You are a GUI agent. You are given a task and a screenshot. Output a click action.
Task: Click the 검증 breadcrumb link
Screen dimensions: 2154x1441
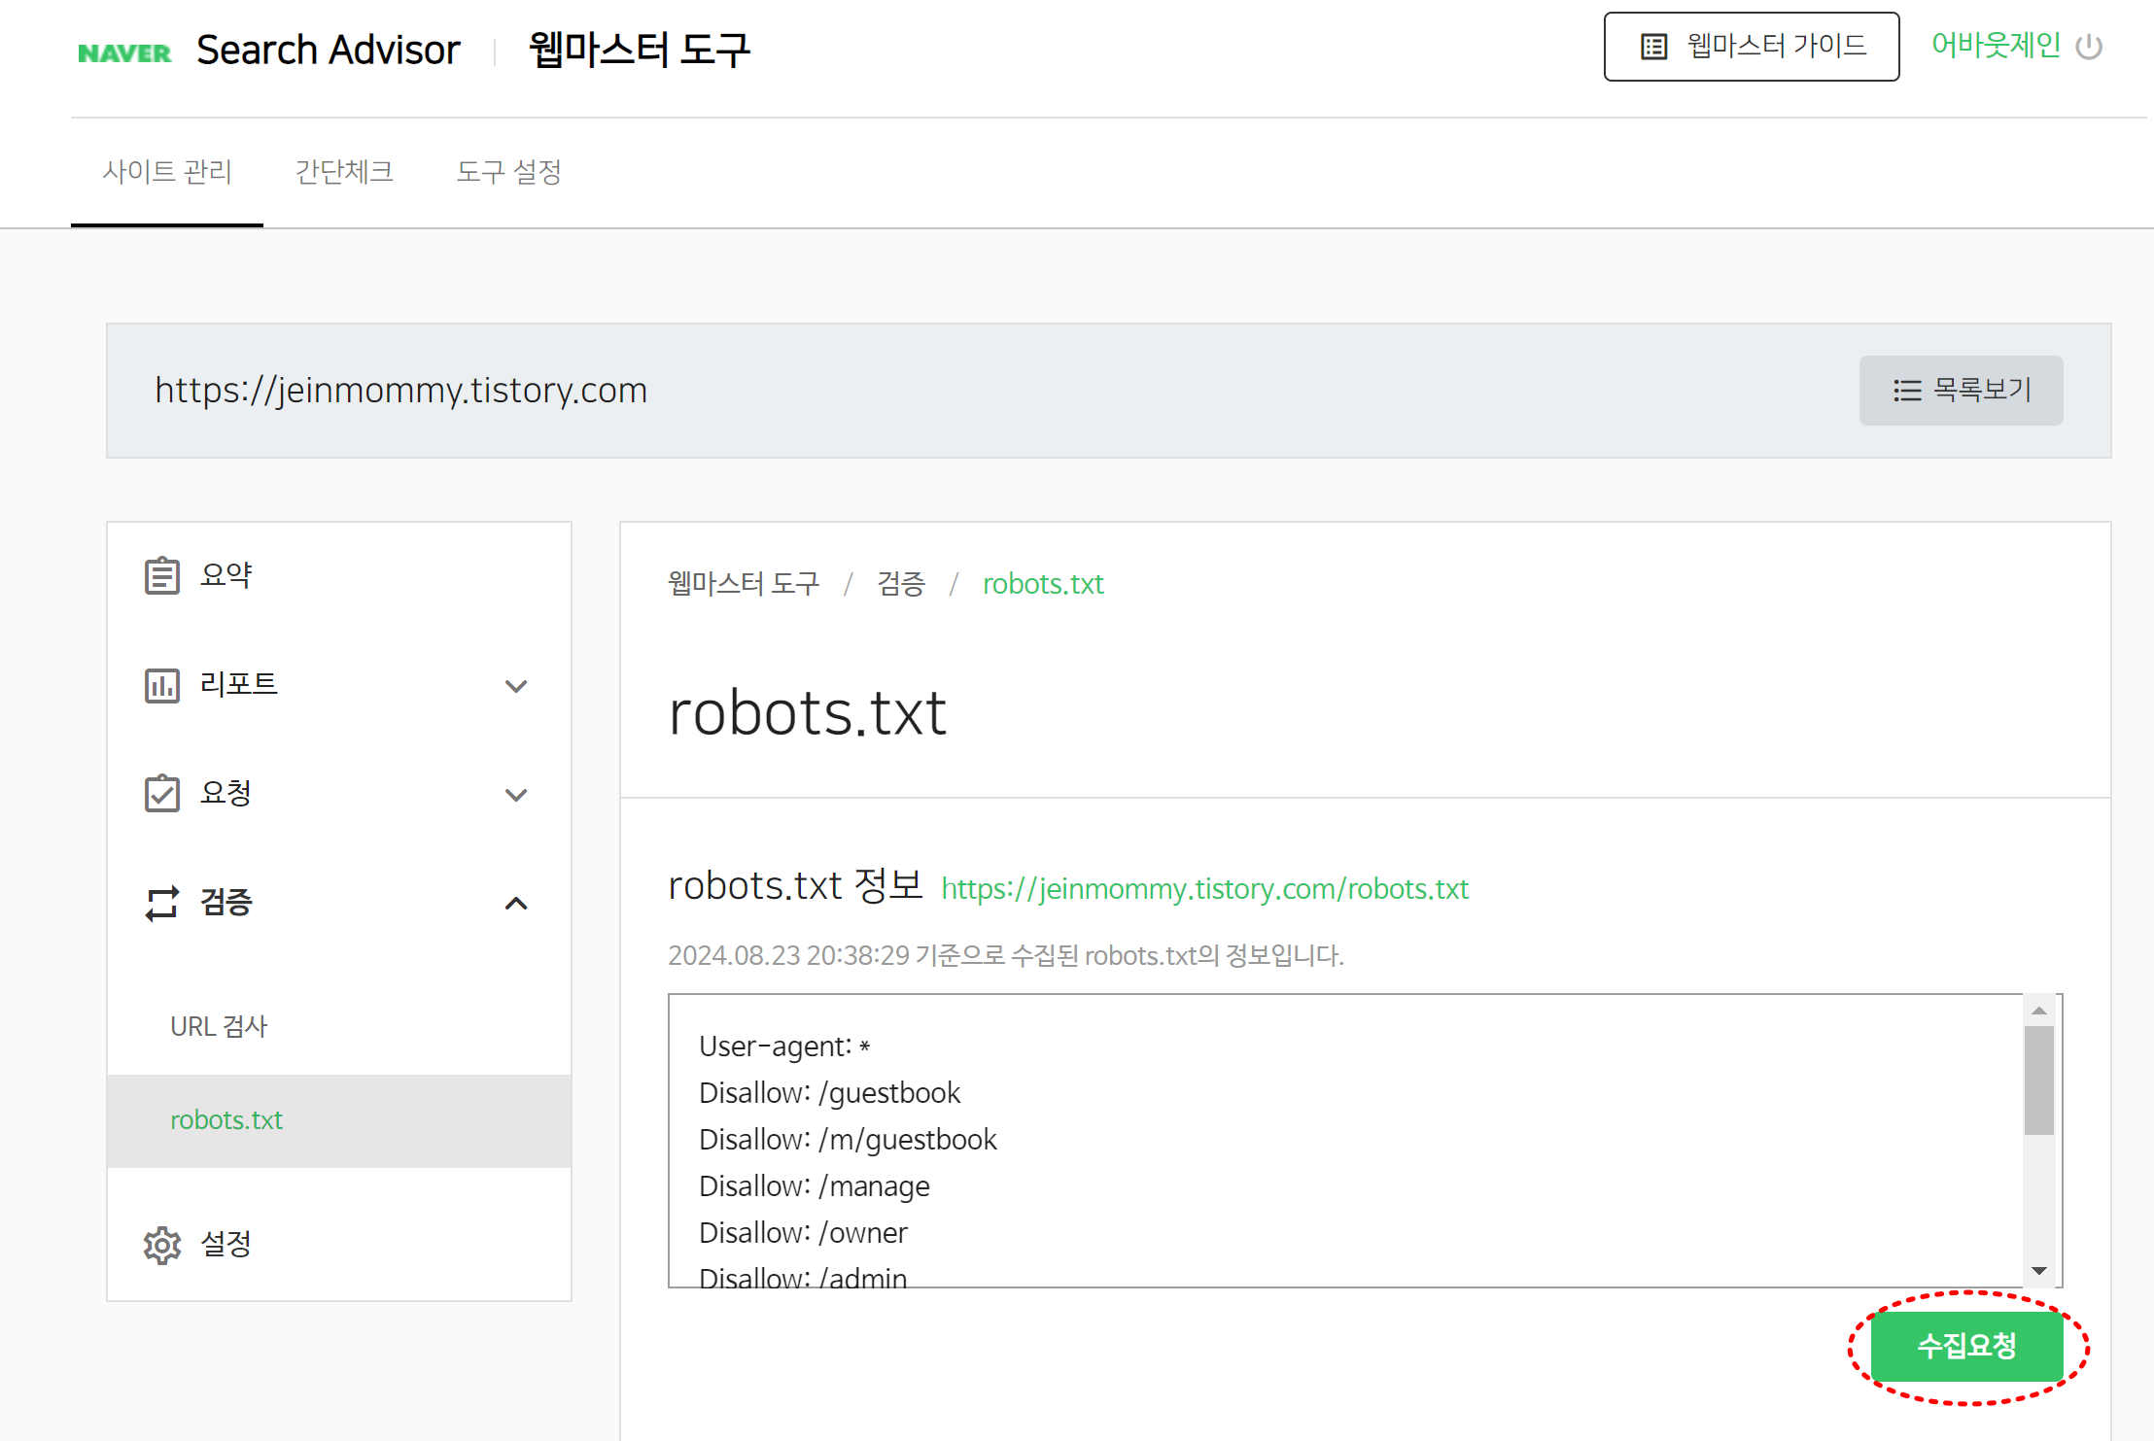tap(900, 584)
